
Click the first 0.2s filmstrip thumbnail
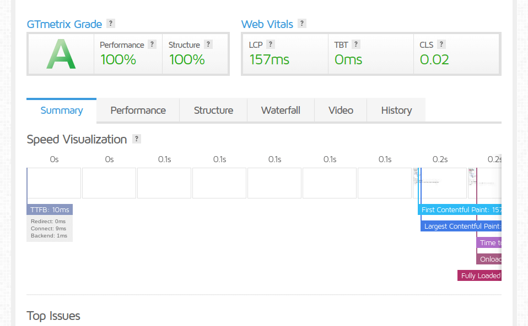439,183
